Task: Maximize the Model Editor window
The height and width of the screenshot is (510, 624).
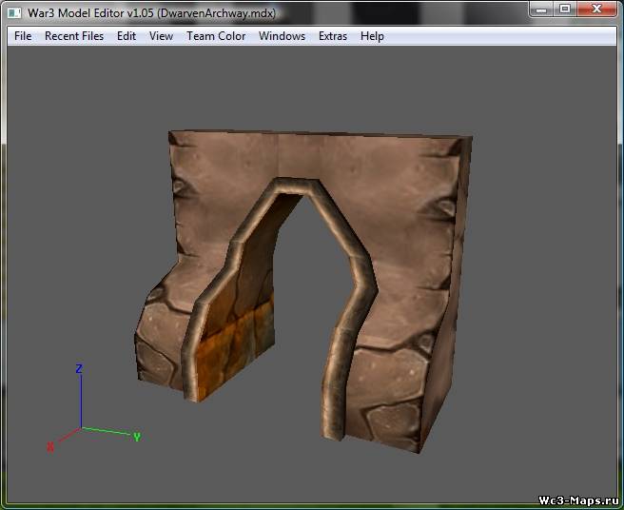Action: 565,9
